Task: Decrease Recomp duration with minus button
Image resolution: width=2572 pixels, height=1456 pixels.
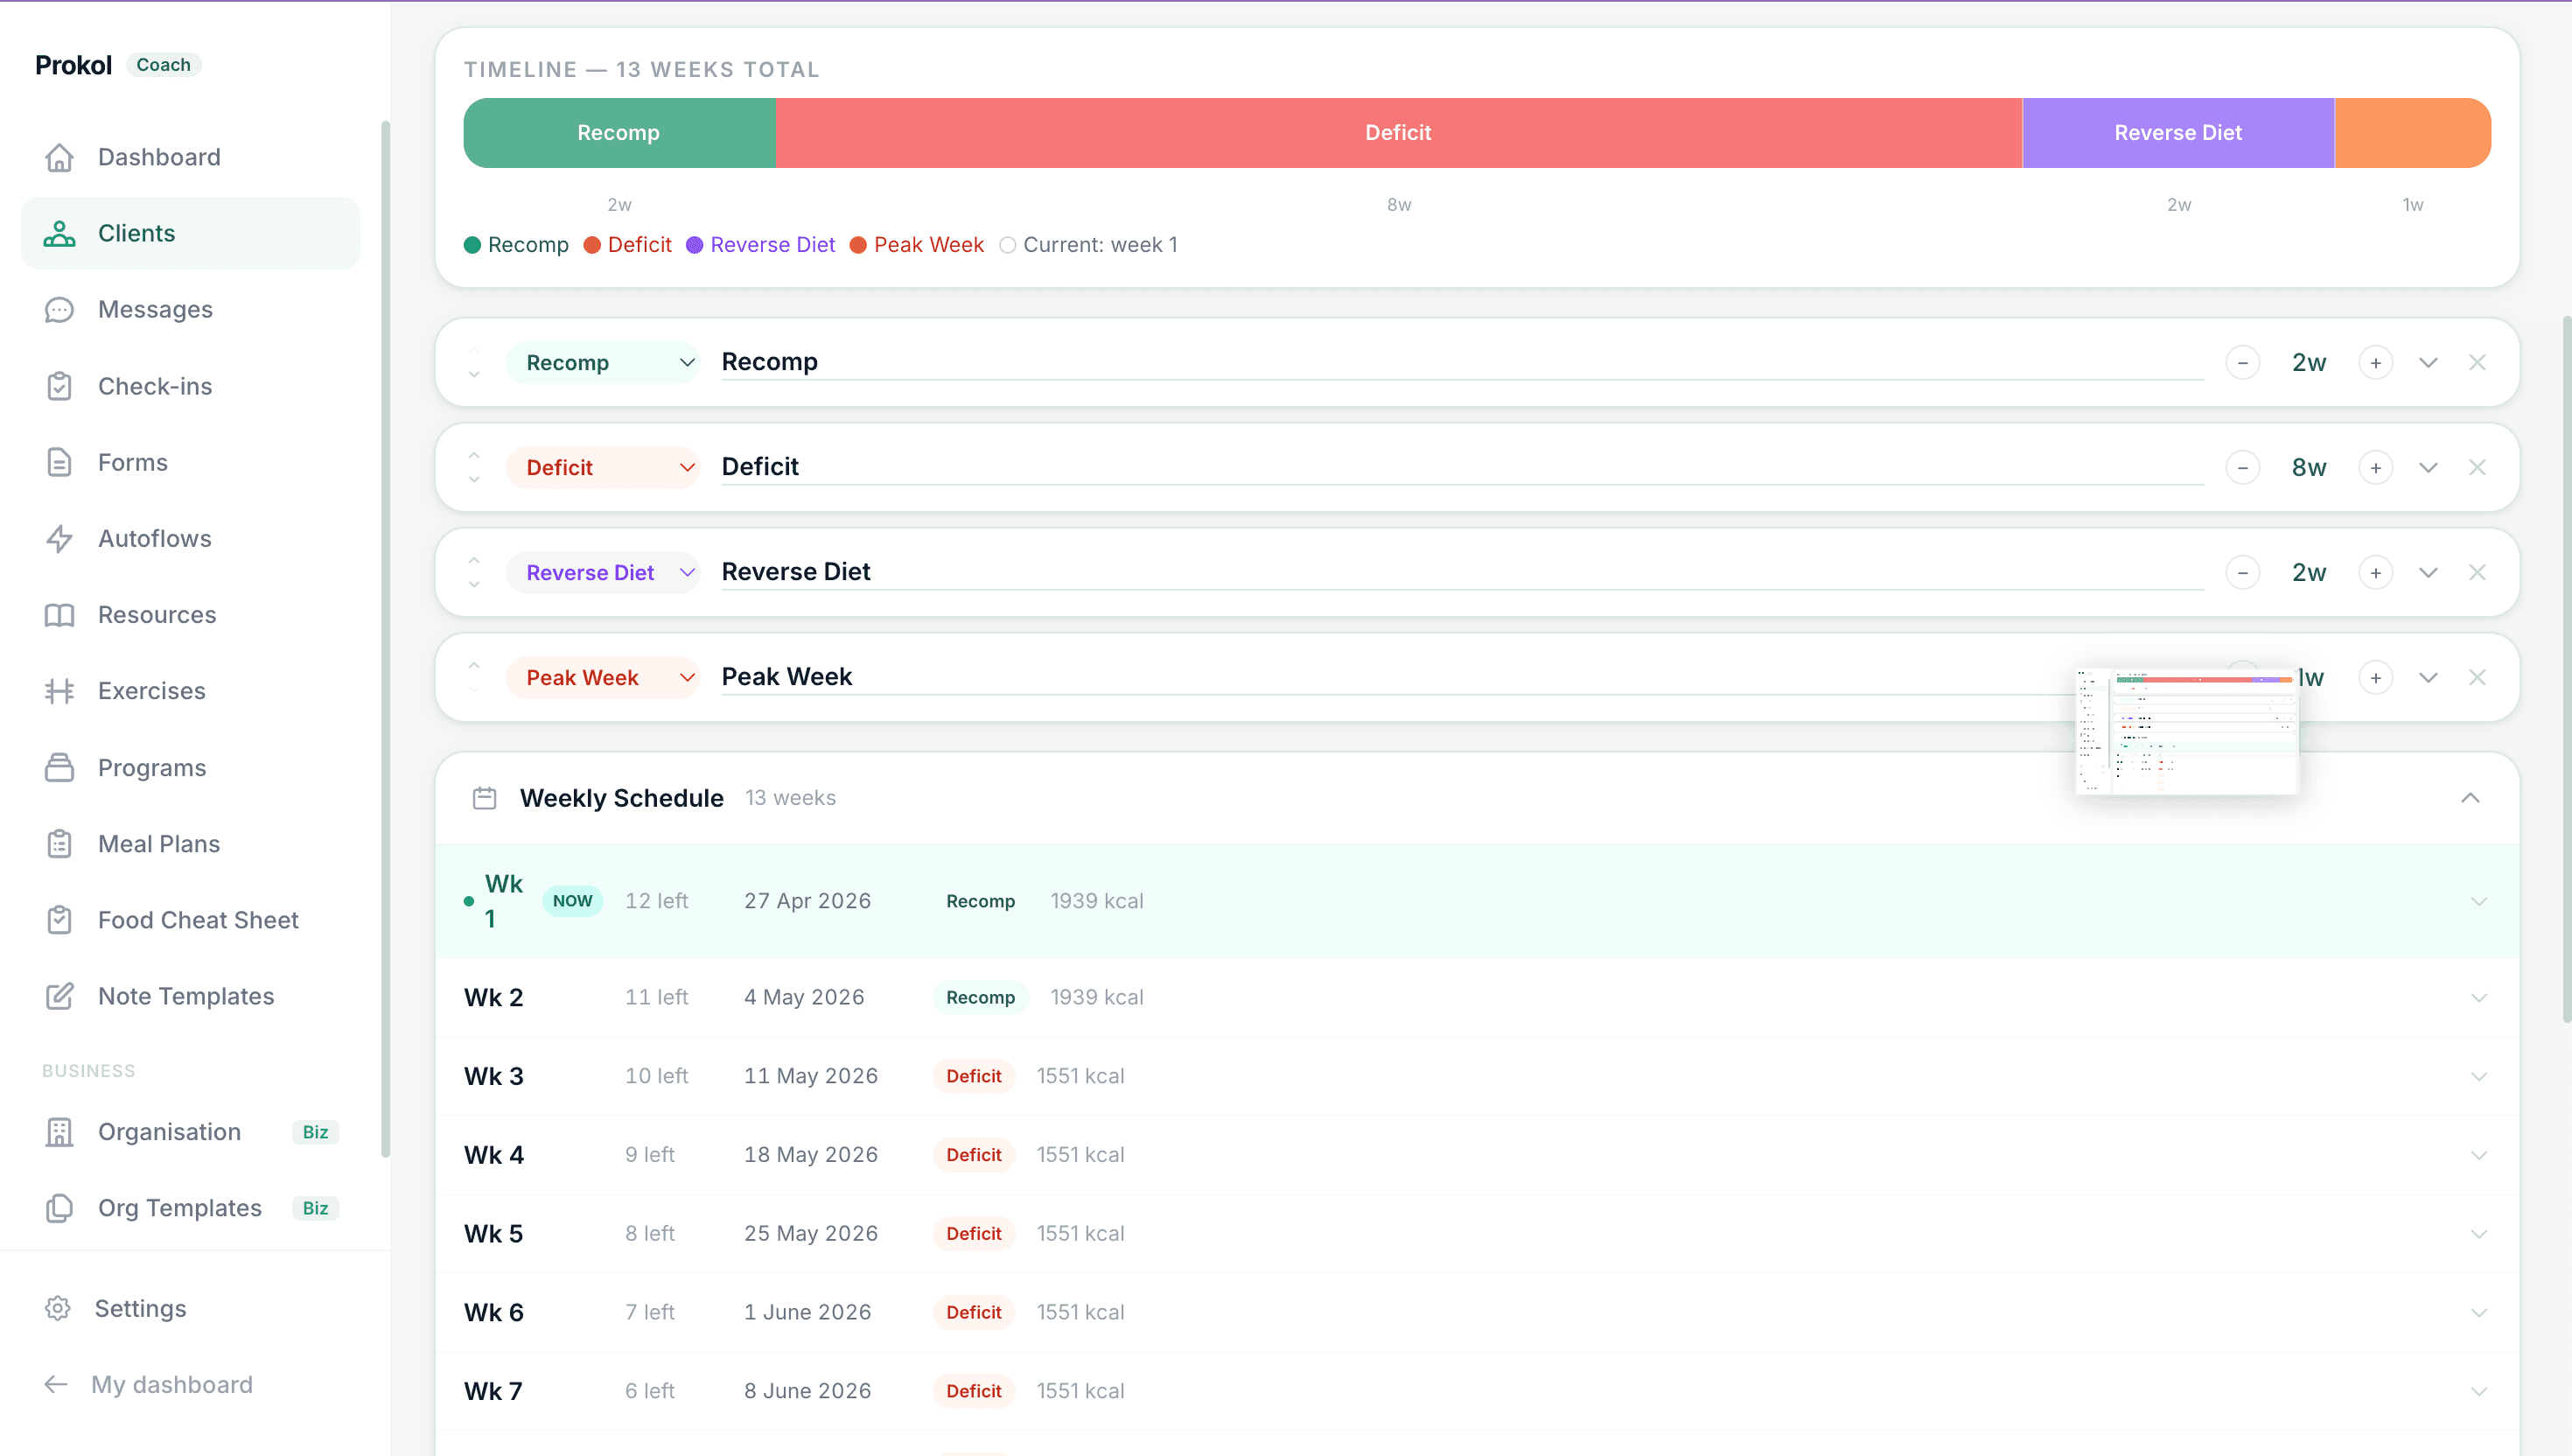Action: [2242, 362]
